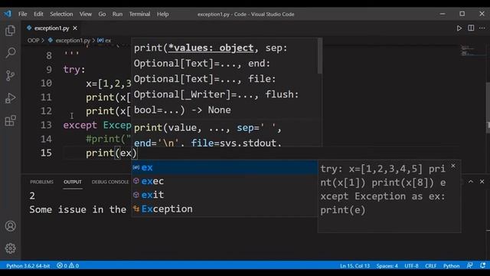
Task: Click the 'try:' keyword on line 9
Action: [x=74, y=69]
